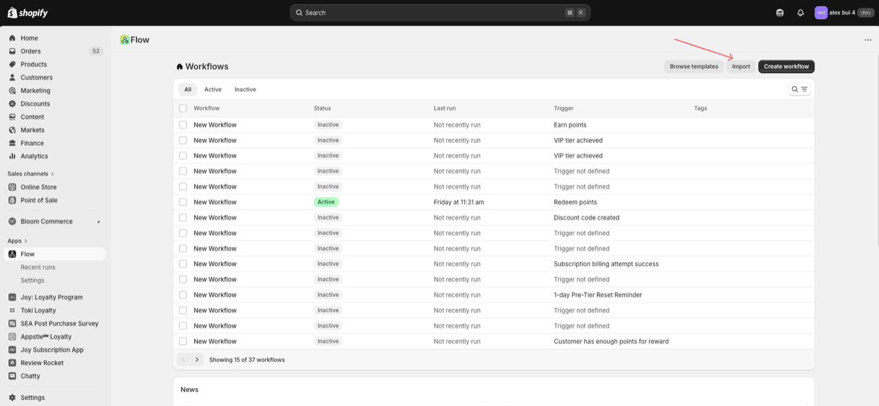Check the Subscription billing attempt success checkbox

(183, 264)
